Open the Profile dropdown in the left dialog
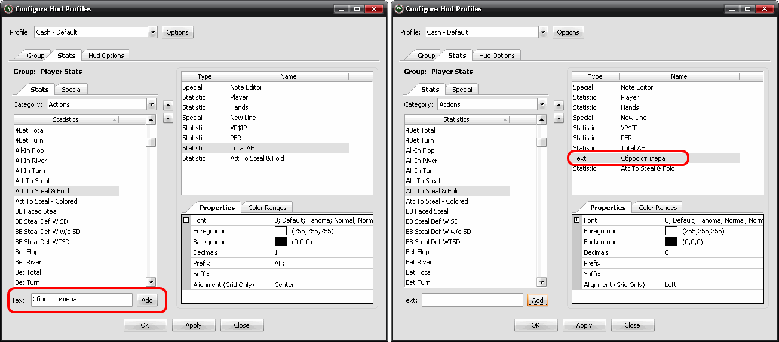 (x=152, y=32)
